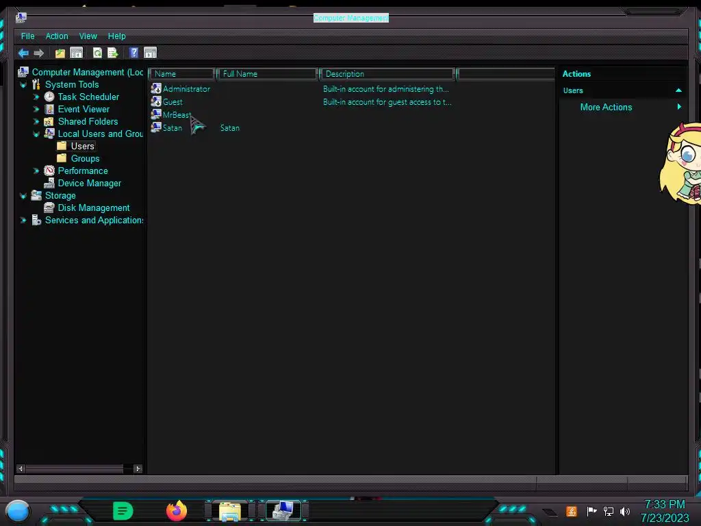Image resolution: width=701 pixels, height=526 pixels.
Task: Toggle Show/Hide Console Tree toolbar icon
Action: 77,53
